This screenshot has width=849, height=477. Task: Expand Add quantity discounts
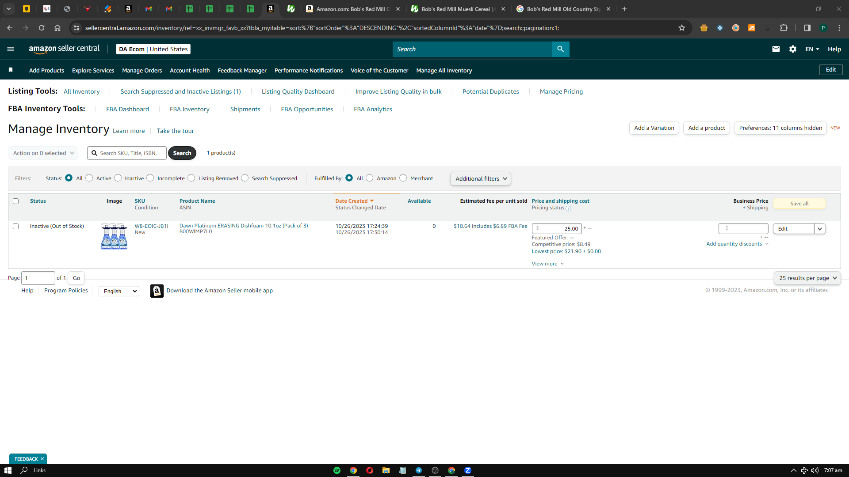point(738,244)
